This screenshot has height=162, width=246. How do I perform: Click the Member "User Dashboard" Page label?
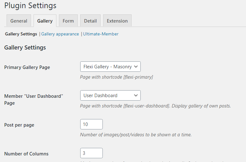[x=34, y=99]
